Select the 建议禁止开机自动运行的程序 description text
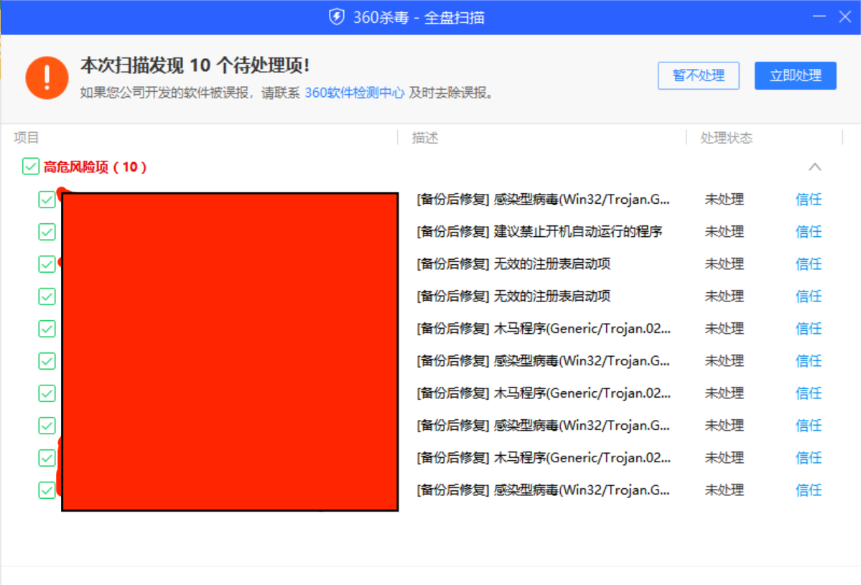The height and width of the screenshot is (585, 861). (x=539, y=232)
